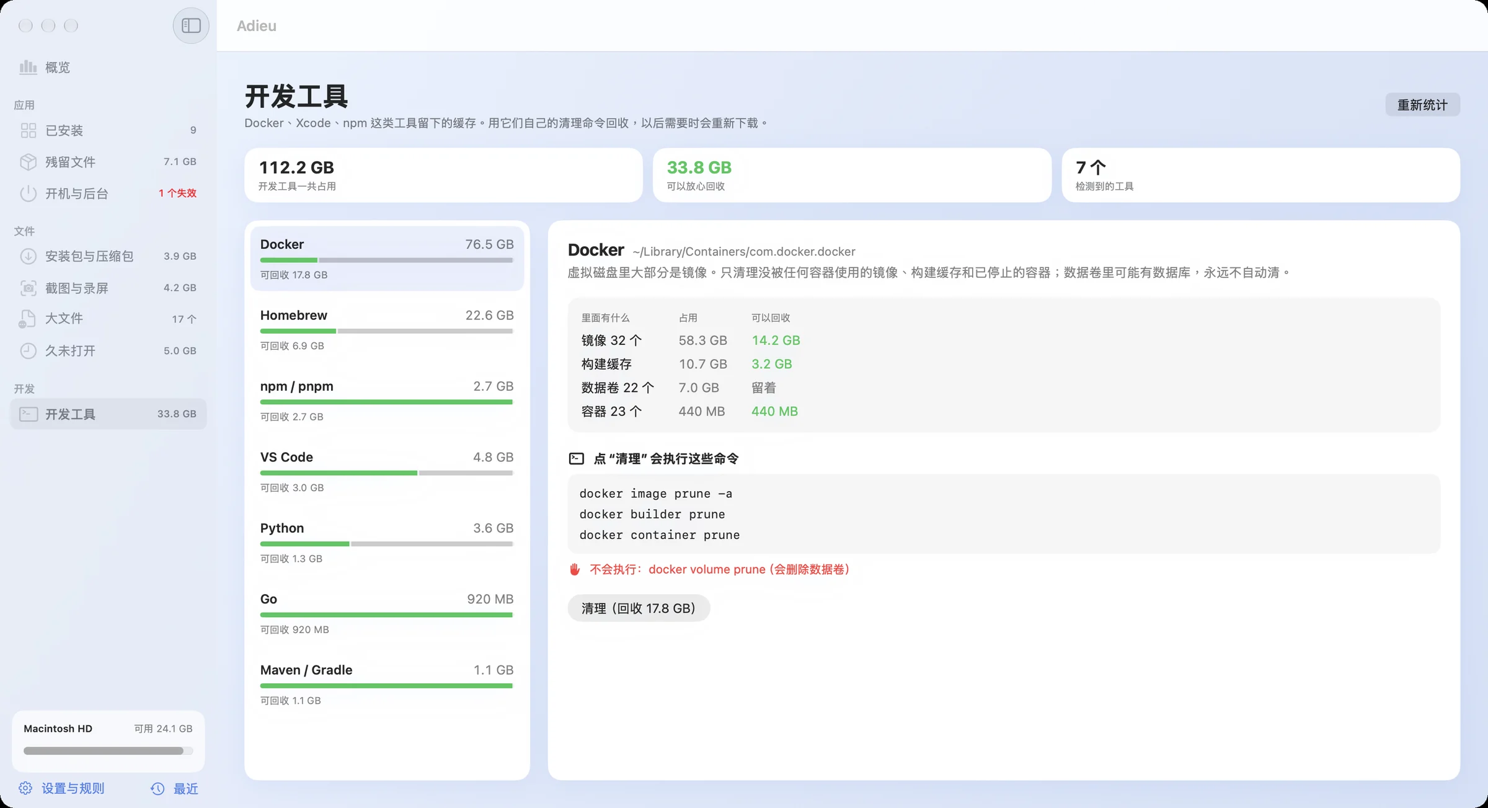Click the clock icon beside 久未打开
The width and height of the screenshot is (1488, 808).
[29, 350]
